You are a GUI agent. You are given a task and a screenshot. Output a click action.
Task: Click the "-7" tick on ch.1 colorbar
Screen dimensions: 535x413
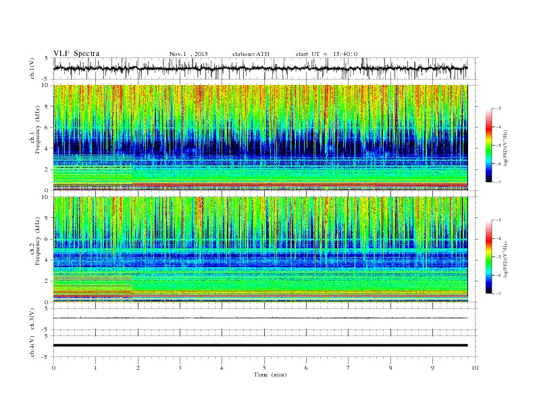pyautogui.click(x=499, y=182)
